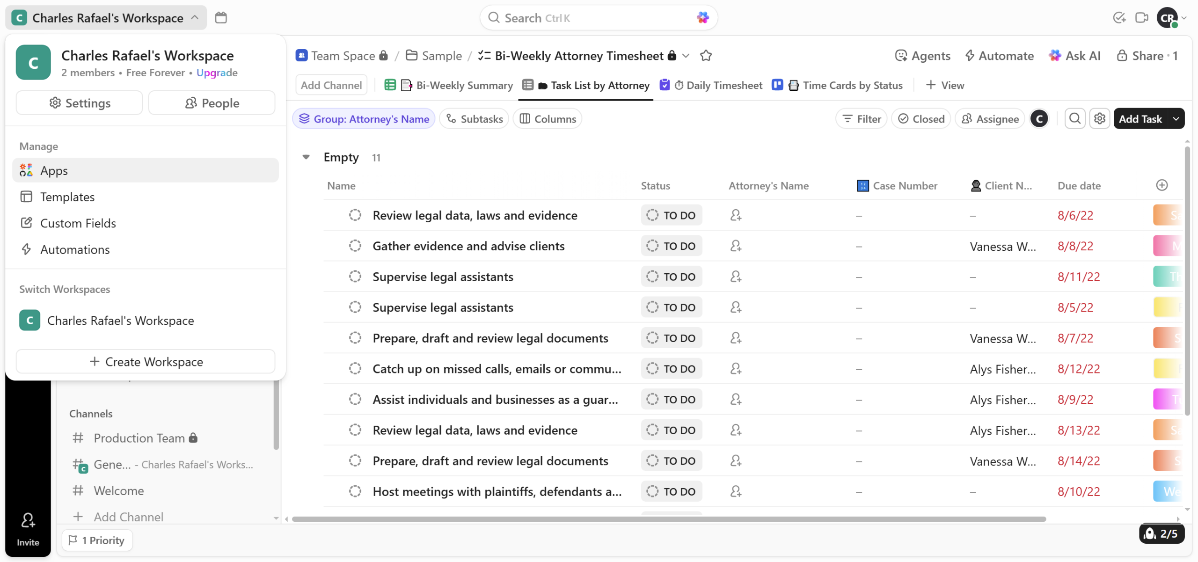This screenshot has width=1198, height=562.
Task: Click the video clip recorder icon
Action: [x=1141, y=18]
